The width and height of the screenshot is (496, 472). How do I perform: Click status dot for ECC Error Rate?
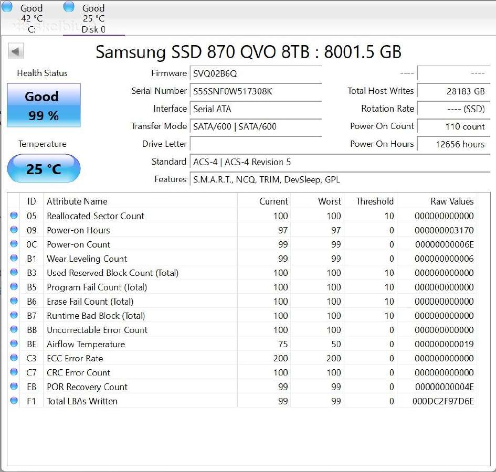(x=14, y=358)
